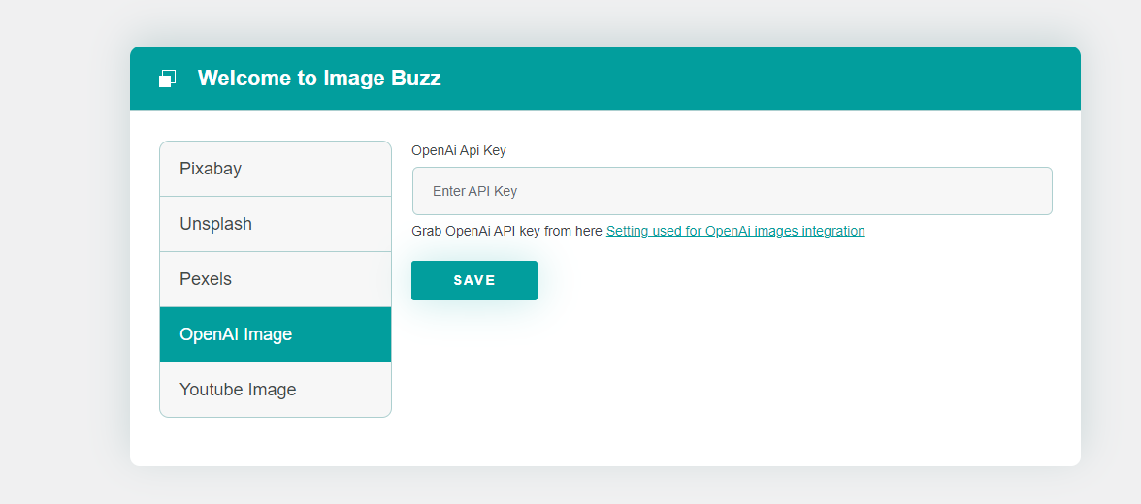Viewport: 1141px width, 504px height.
Task: Click the Grab OpenAi API key helper text
Action: [x=507, y=232]
